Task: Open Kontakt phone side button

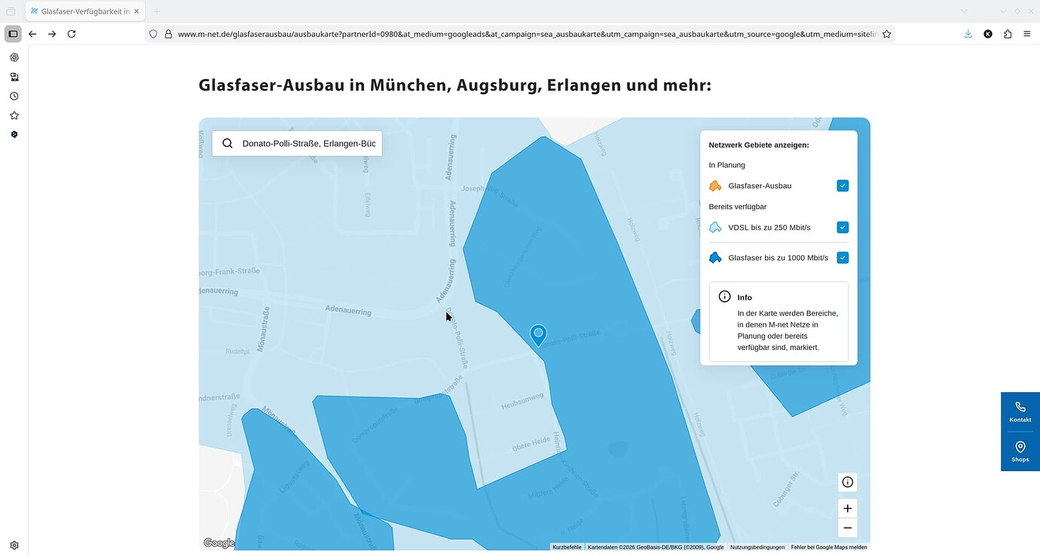Action: [1020, 412]
